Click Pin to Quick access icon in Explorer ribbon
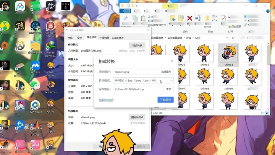The width and height of the screenshot is (275, 155). tap(126, 18)
